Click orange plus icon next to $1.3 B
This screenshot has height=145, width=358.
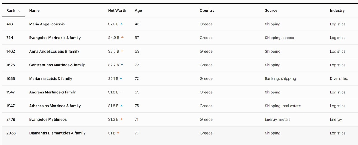tap(121, 119)
